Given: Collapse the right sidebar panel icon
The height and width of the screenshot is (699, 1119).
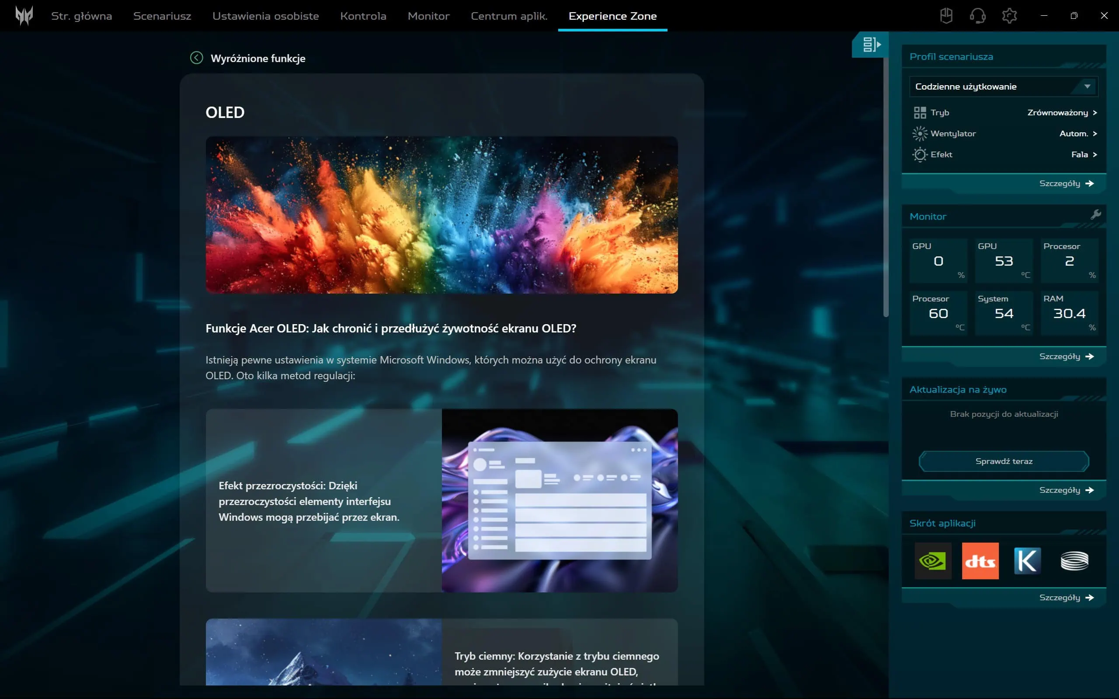Looking at the screenshot, I should (871, 45).
